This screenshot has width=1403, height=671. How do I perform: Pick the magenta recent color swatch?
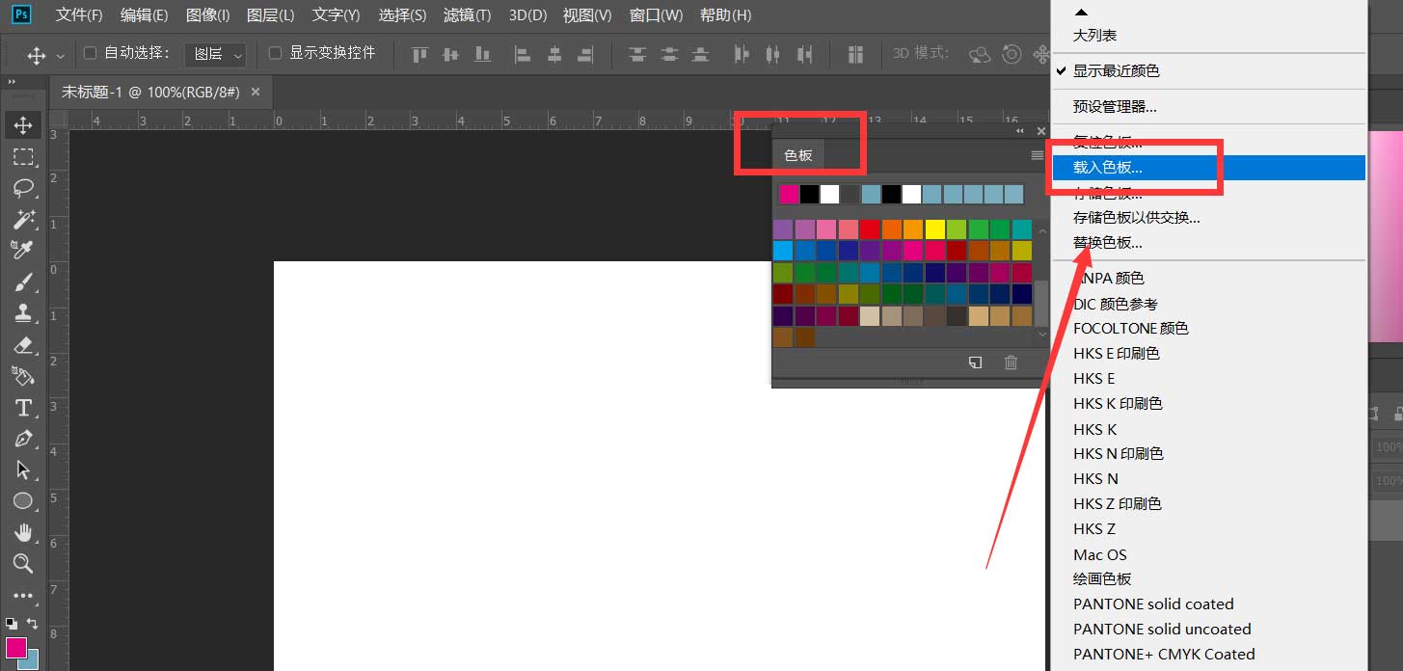[x=789, y=194]
